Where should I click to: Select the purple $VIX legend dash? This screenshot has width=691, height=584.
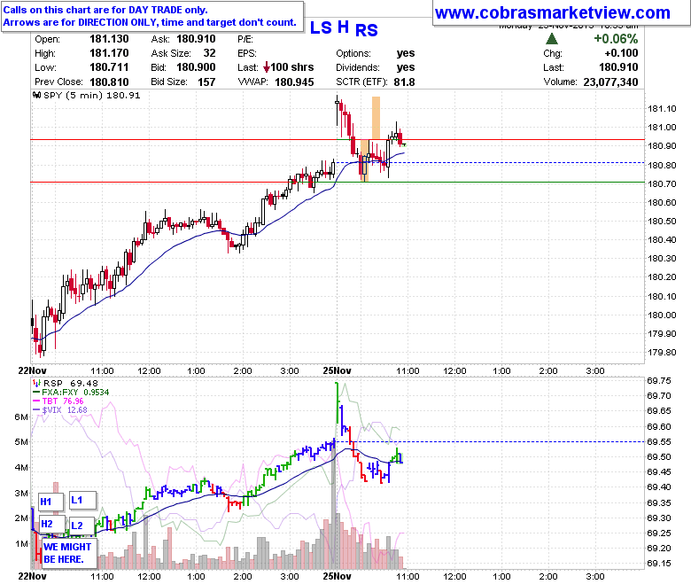click(x=36, y=410)
